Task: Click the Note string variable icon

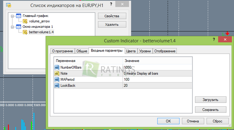Action: (x=57, y=74)
